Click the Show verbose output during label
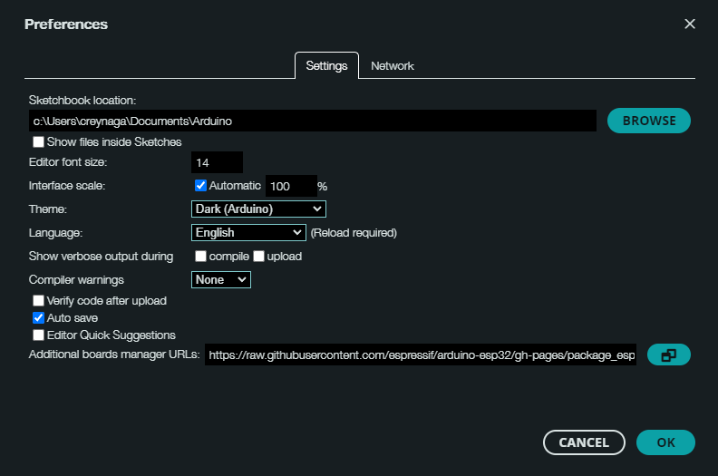Viewport: 718px width, 476px height. pyautogui.click(x=102, y=257)
